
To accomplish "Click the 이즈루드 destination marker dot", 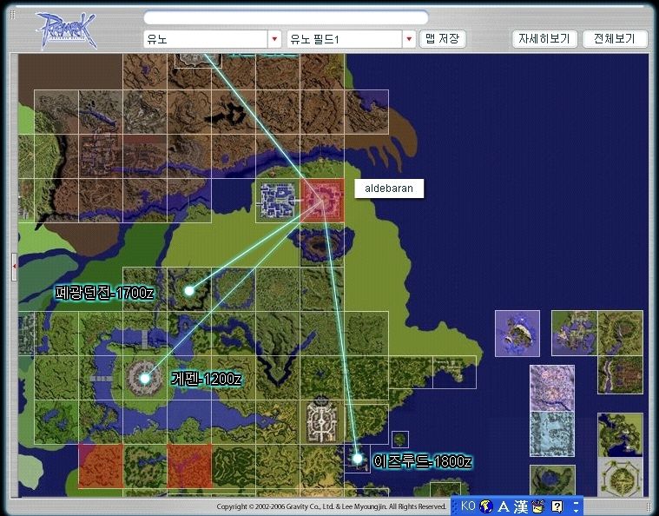I will (x=357, y=459).
